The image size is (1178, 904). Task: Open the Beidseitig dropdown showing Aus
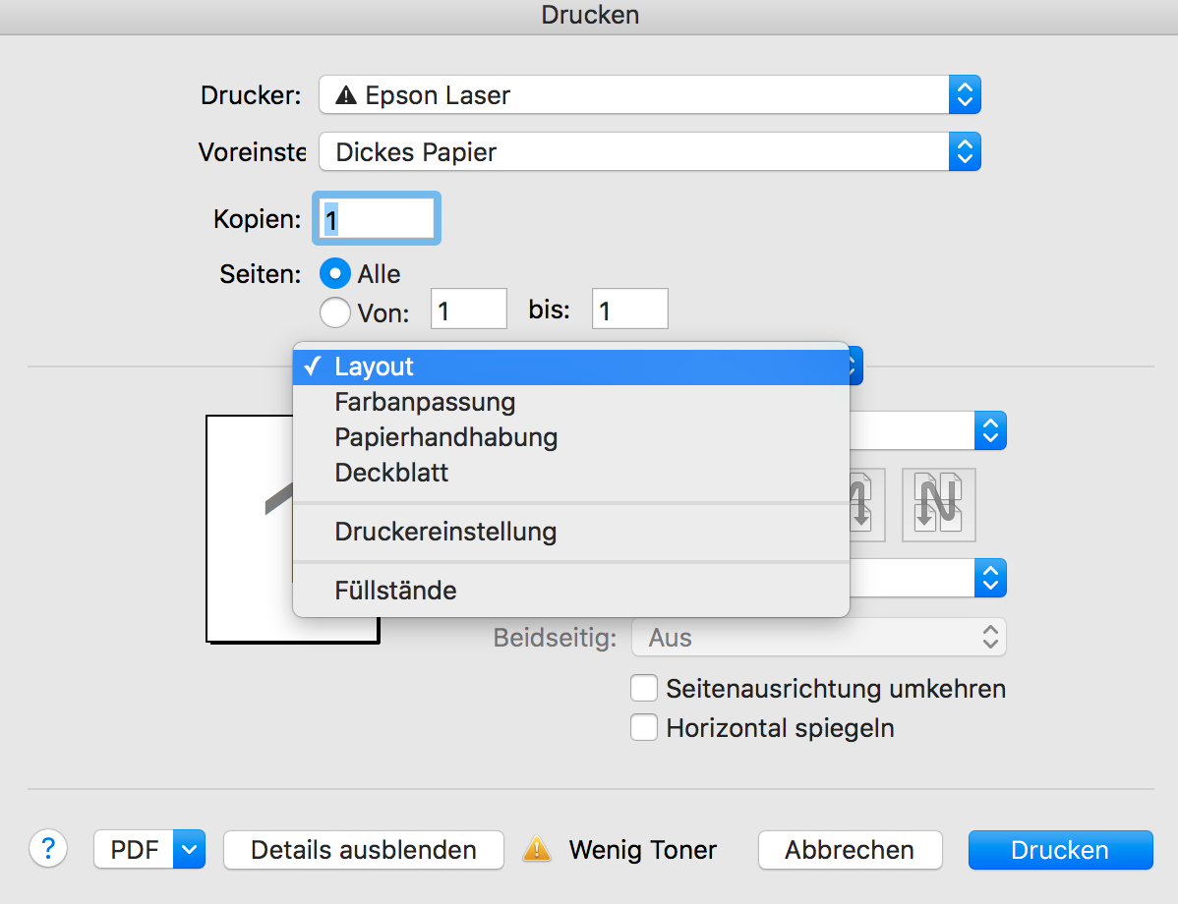pyautogui.click(x=819, y=638)
